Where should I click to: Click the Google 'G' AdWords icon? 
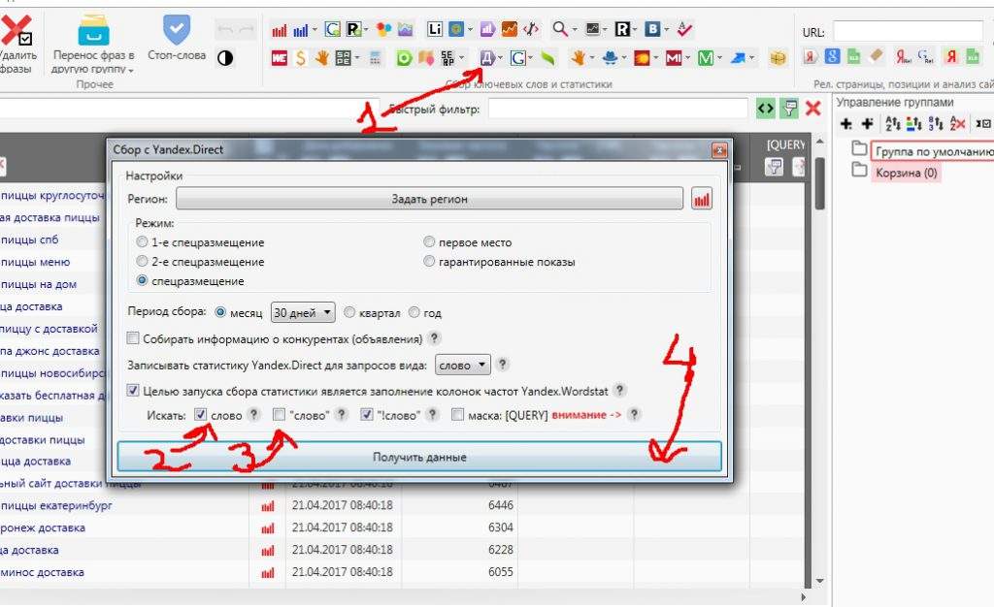pos(517,58)
